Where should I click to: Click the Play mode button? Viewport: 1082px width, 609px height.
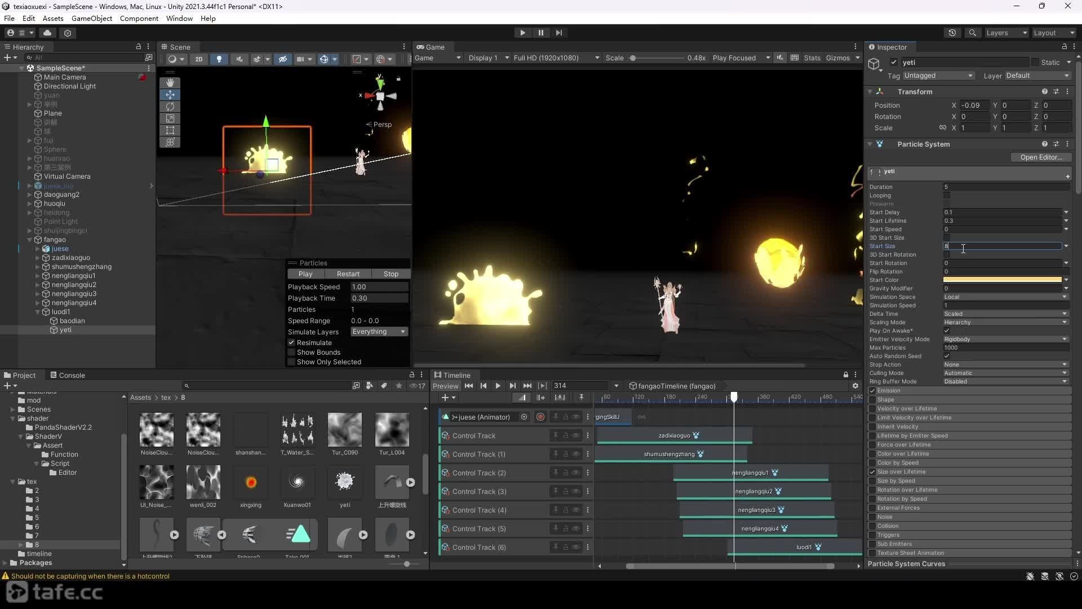pyautogui.click(x=522, y=33)
